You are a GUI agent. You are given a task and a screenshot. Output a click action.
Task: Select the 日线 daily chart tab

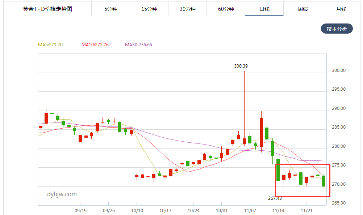pyautogui.click(x=264, y=9)
